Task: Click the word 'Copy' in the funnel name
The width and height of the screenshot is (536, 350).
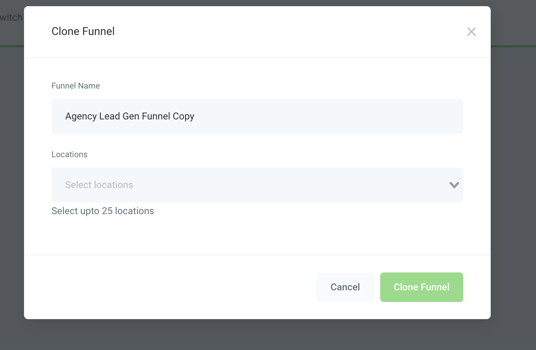Action: pos(184,116)
